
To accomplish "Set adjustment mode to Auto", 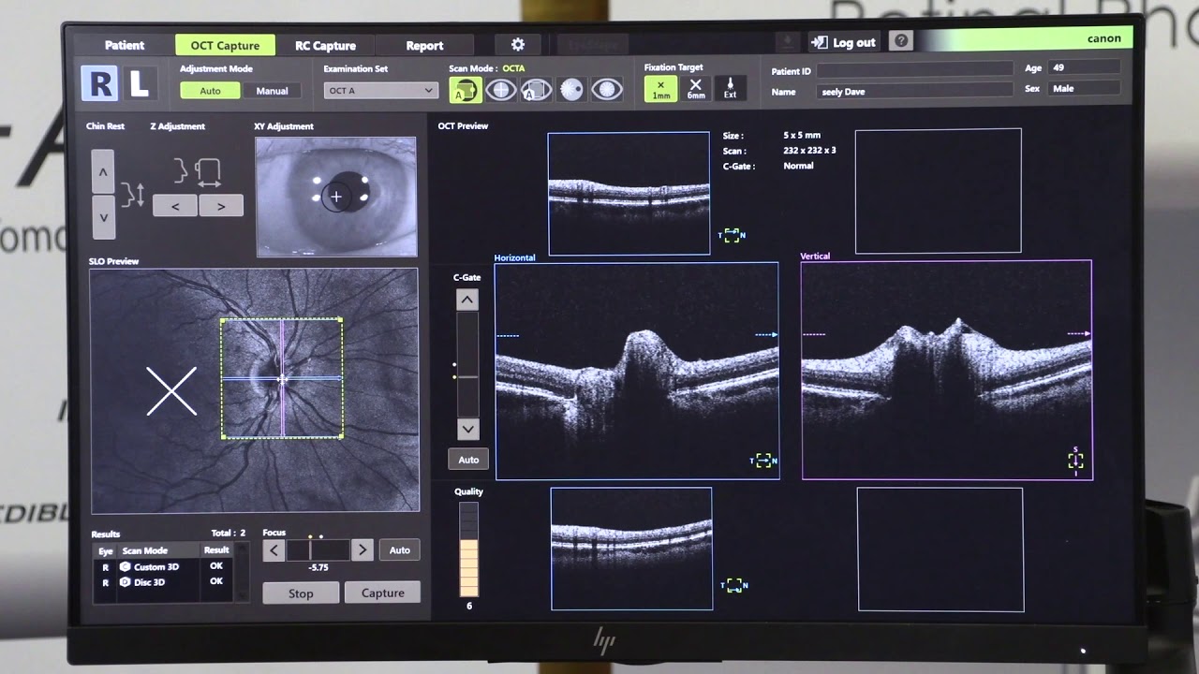I will 211,91.
